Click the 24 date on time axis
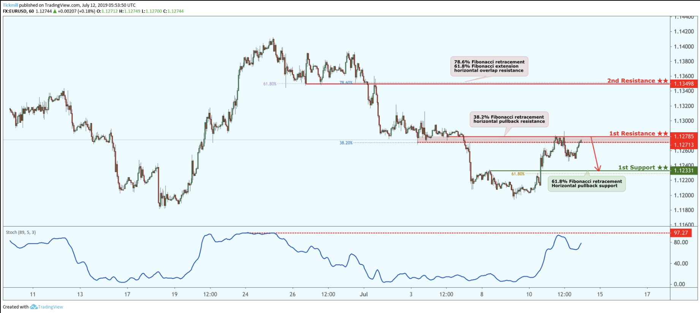This screenshot has width=700, height=313. 245,294
